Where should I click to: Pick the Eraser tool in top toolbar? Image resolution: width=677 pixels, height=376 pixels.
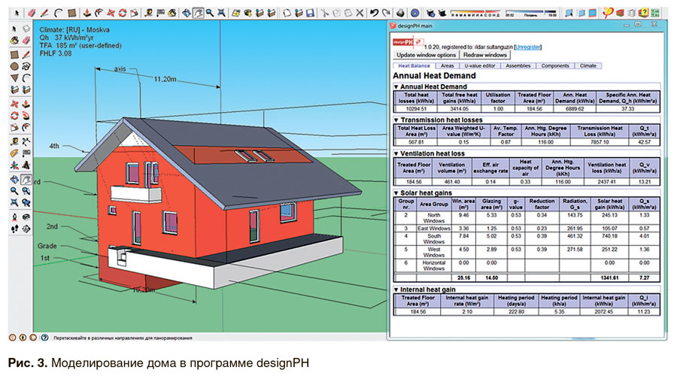pos(32,13)
